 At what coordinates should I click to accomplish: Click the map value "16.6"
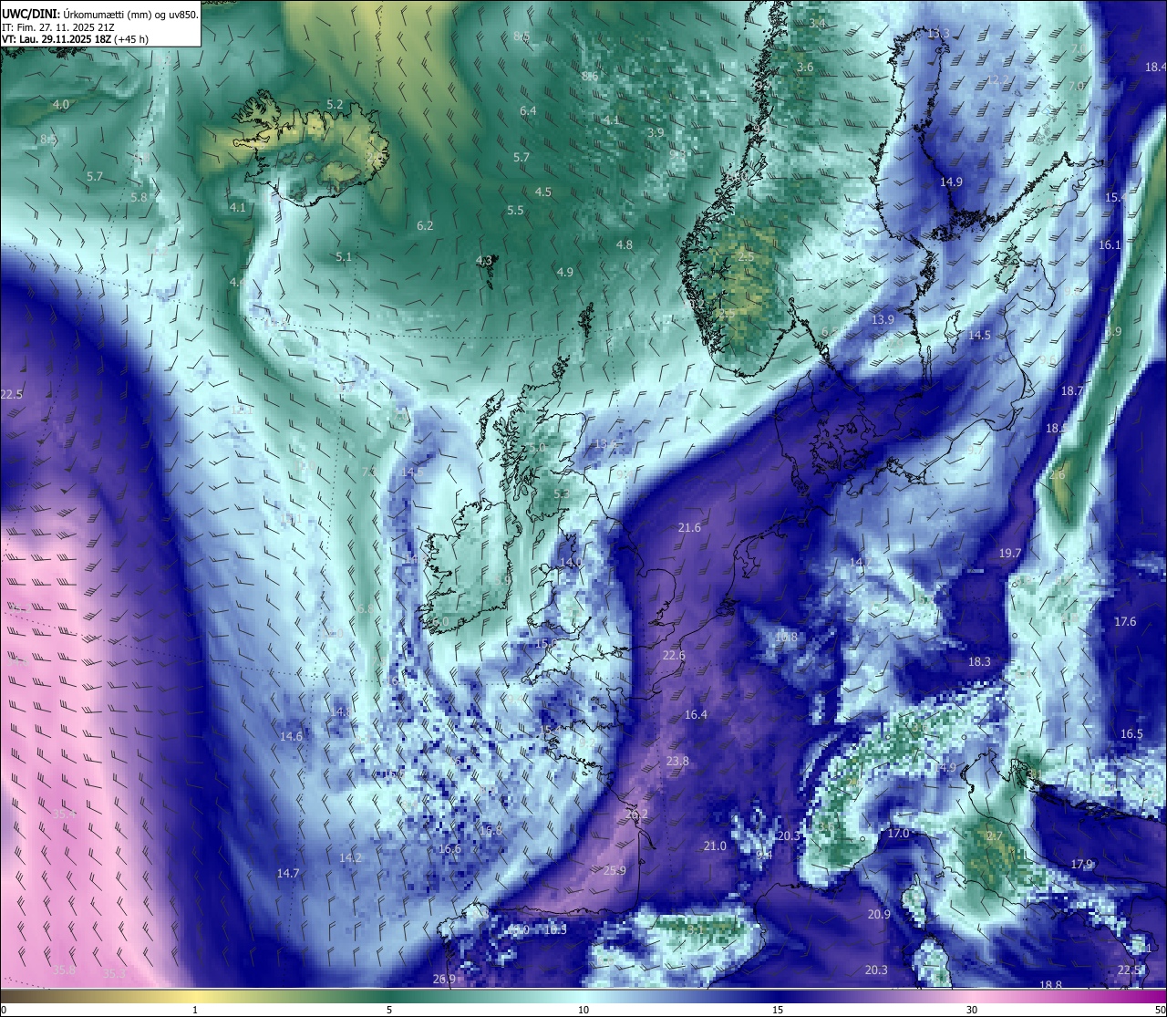pos(449,849)
